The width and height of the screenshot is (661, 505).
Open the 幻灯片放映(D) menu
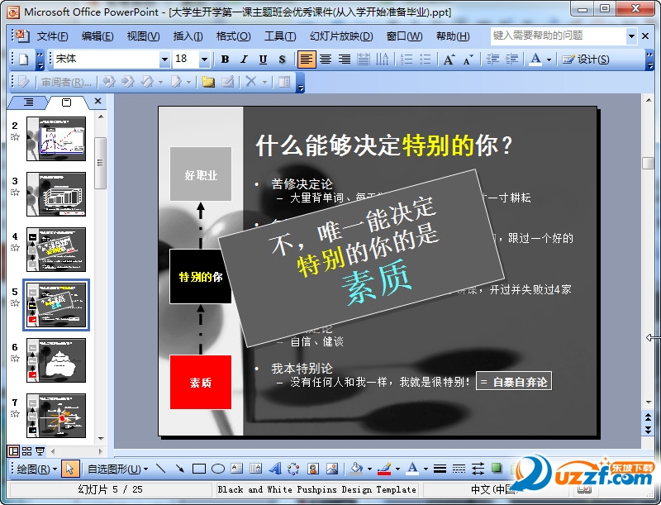[341, 36]
